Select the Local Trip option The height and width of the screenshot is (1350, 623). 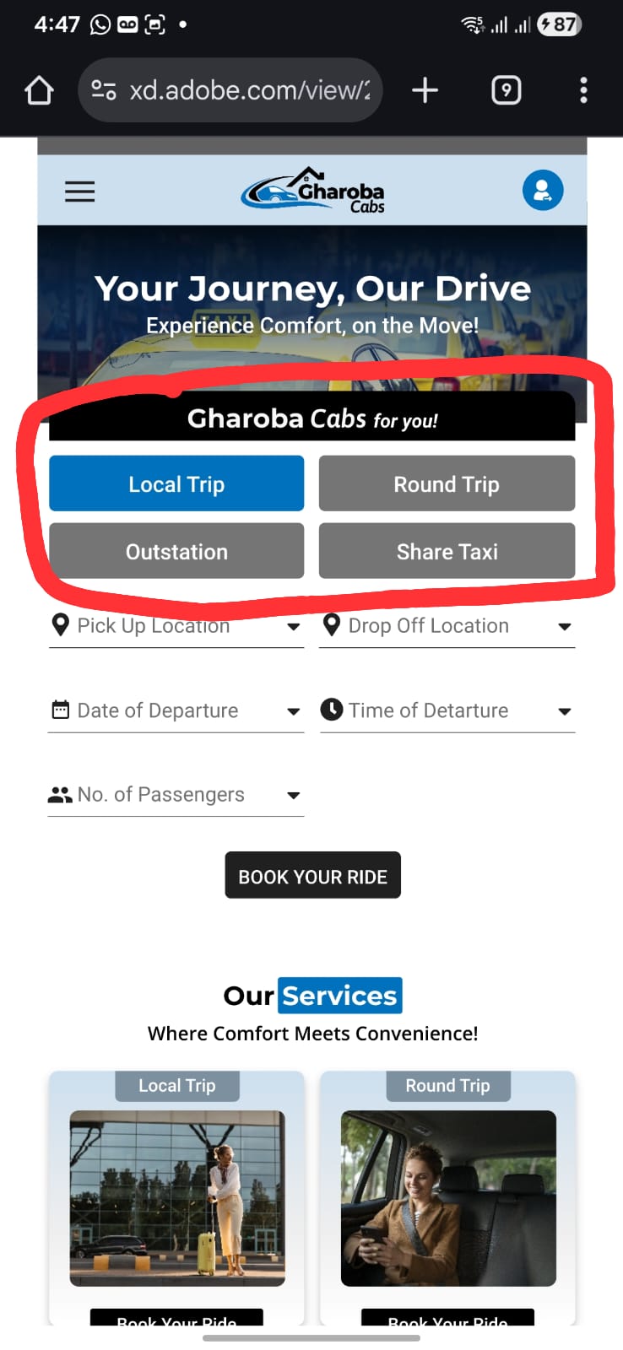pos(176,484)
